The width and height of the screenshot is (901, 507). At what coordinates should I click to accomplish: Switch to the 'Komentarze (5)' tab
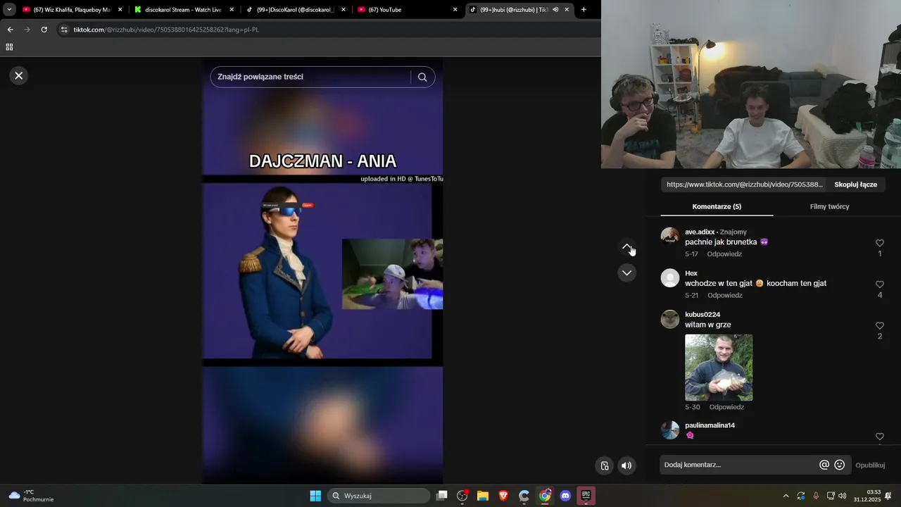point(717,206)
